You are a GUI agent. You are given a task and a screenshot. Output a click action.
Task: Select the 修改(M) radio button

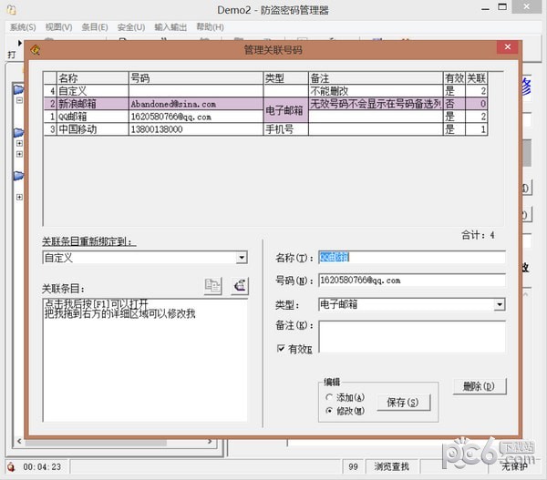click(328, 411)
